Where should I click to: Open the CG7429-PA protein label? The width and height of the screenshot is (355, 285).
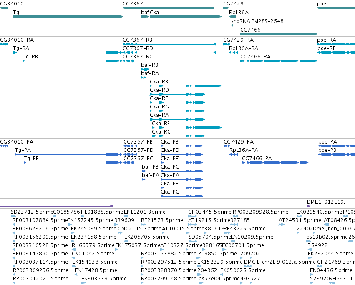tap(239, 142)
